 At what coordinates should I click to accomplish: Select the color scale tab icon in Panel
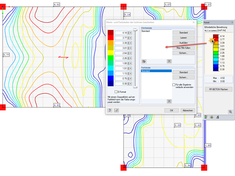(x=206, y=117)
